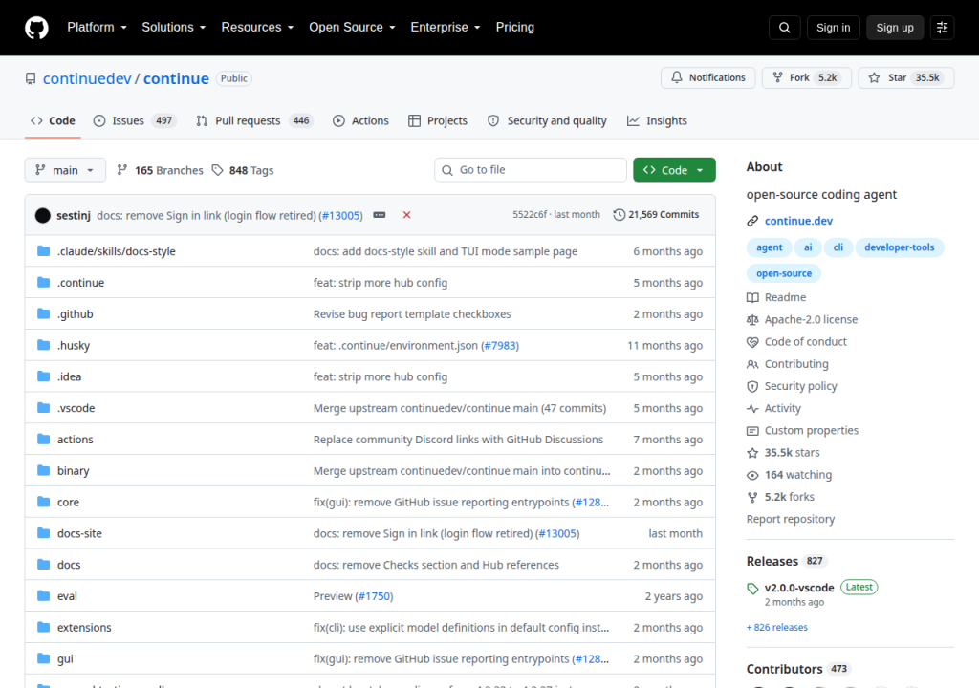
Task: Click the Notifications bell button
Action: tap(708, 78)
